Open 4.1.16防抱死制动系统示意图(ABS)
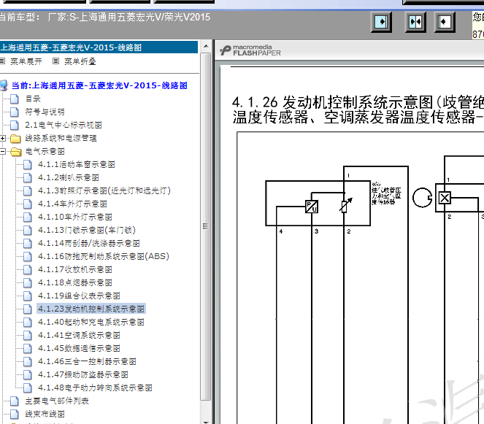 104,256
